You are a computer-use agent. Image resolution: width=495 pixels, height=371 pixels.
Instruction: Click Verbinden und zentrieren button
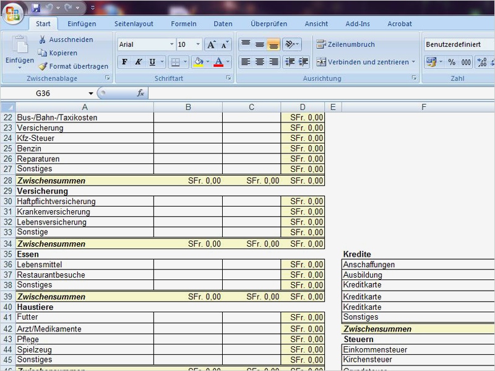363,62
